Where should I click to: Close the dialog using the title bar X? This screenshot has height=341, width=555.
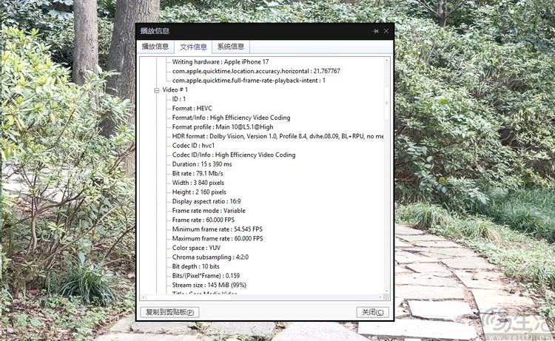pos(386,31)
